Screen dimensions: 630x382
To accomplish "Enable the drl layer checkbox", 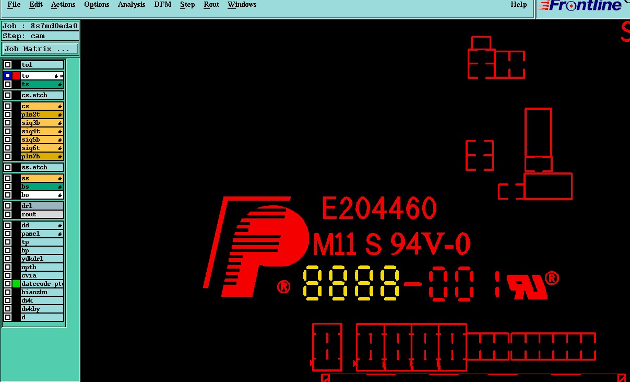I will coord(8,206).
